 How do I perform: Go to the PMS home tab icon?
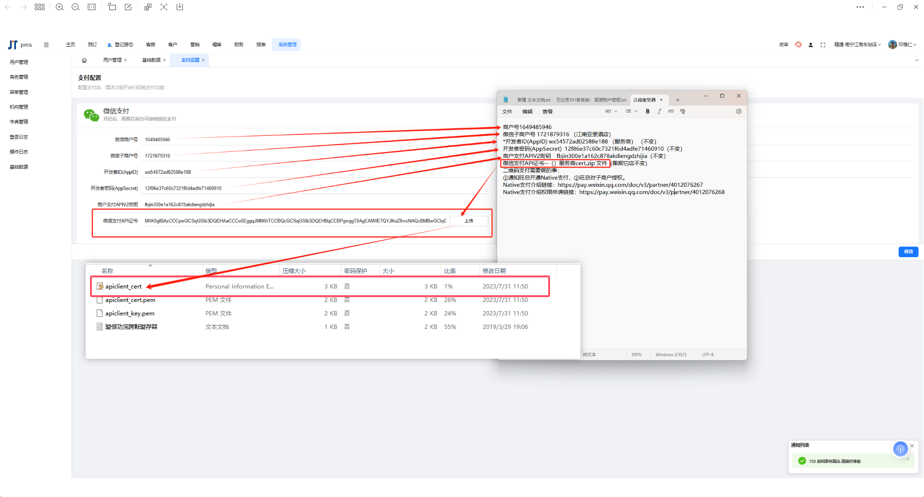click(84, 60)
